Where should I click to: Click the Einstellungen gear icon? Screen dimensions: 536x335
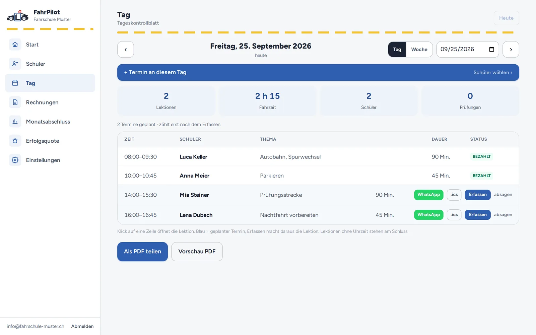(15, 160)
